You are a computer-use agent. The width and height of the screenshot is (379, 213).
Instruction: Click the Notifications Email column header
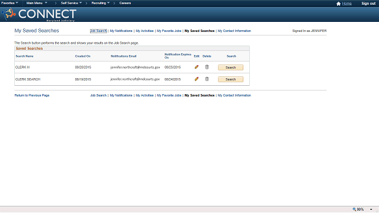click(x=124, y=56)
